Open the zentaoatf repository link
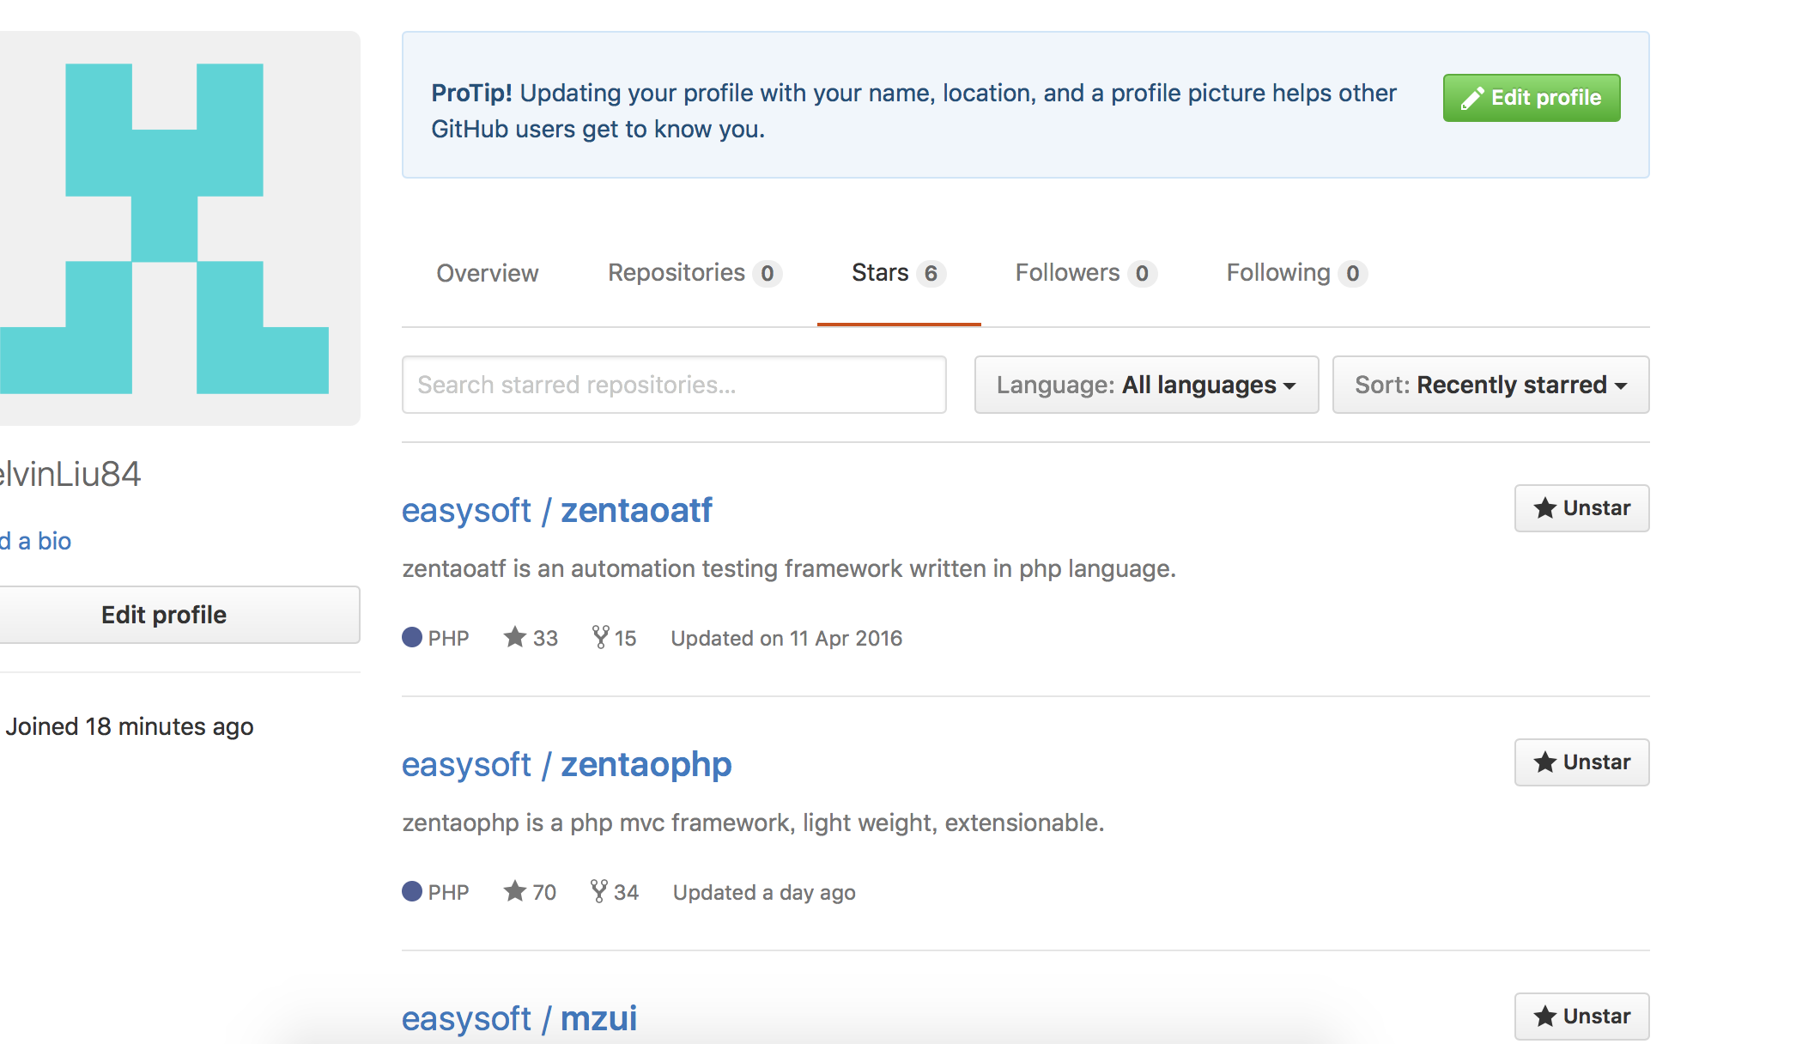The height and width of the screenshot is (1044, 1796). coord(636,511)
